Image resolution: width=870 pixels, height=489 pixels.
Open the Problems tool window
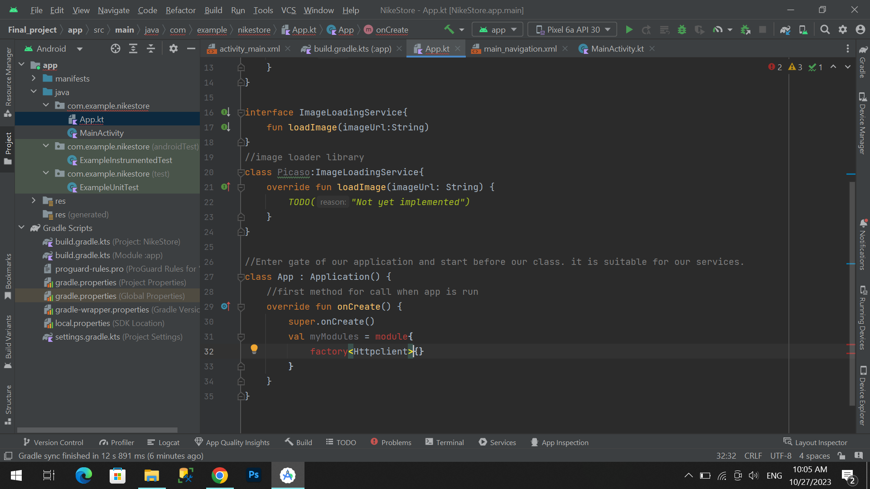pyautogui.click(x=391, y=442)
